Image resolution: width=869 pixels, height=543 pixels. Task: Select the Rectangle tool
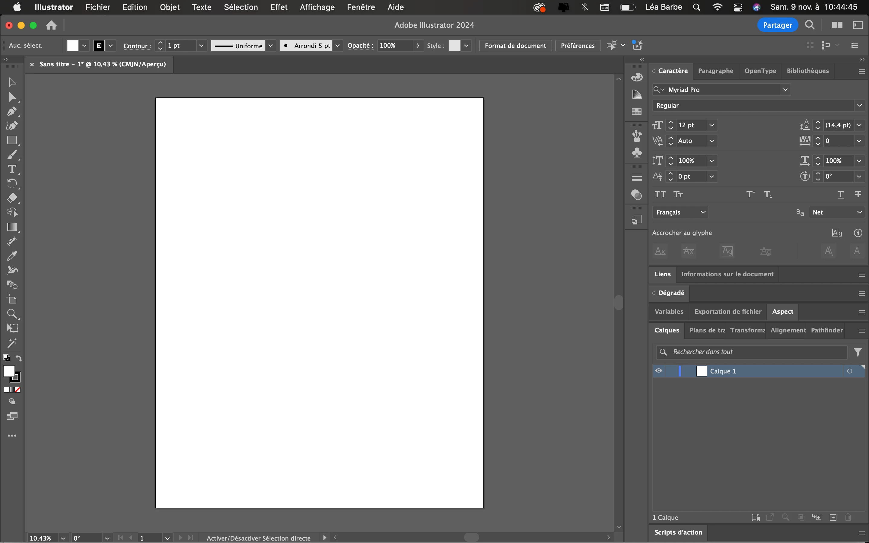point(11,140)
